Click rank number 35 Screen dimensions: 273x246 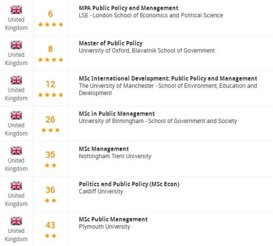[x=50, y=155]
